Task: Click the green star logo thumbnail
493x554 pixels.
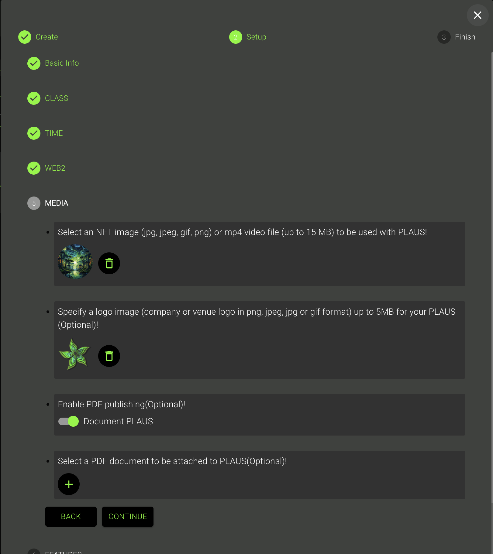Action: [74, 354]
